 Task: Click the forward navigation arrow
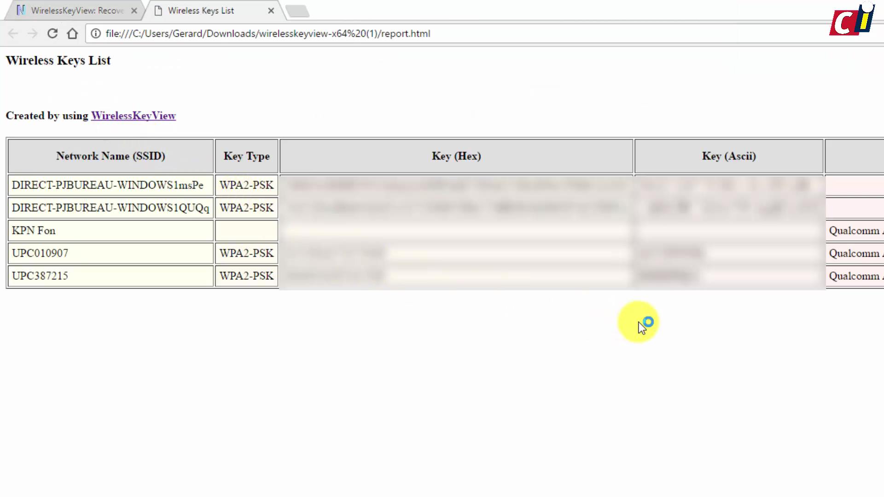click(x=32, y=34)
